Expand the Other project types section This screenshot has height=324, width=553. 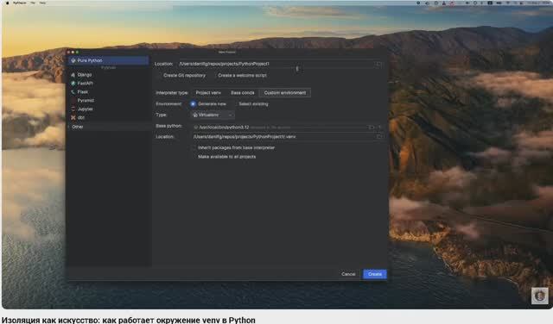(109, 127)
